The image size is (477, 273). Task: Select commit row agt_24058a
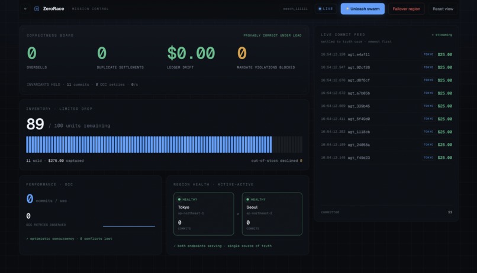pyautogui.click(x=386, y=145)
